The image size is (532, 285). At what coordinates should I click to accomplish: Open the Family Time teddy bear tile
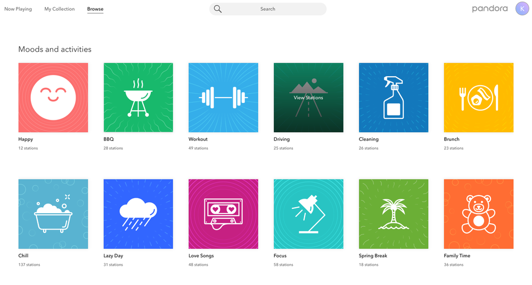pos(478,214)
